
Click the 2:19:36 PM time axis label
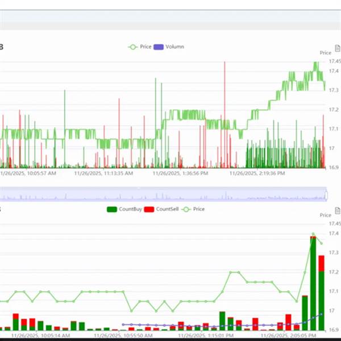[x=257, y=173]
